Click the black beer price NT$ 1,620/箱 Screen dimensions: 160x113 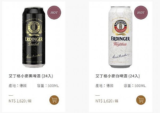[x=20, y=101]
